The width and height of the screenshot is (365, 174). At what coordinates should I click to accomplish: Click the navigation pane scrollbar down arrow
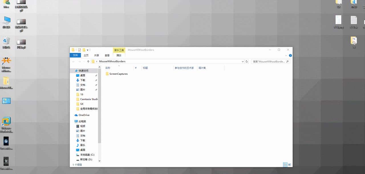(x=100, y=161)
